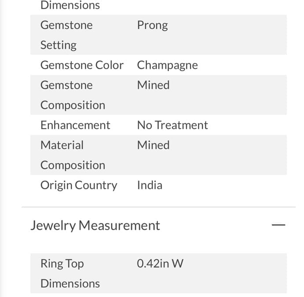This screenshot has width=304, height=297.
Task: Select Mined value for Gemstone Composition
Action: point(153,85)
